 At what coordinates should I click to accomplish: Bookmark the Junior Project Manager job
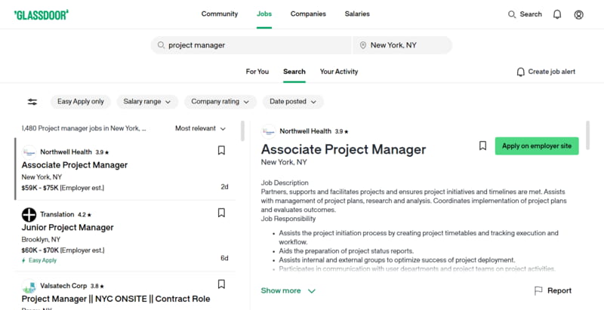pos(221,213)
